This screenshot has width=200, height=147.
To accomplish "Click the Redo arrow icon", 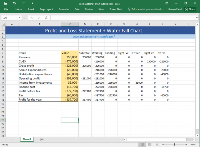I will pyautogui.click(x=23, y=3).
